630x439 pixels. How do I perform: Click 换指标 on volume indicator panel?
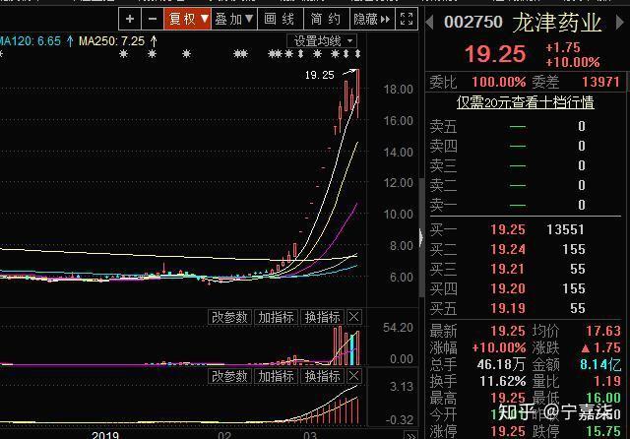323,317
